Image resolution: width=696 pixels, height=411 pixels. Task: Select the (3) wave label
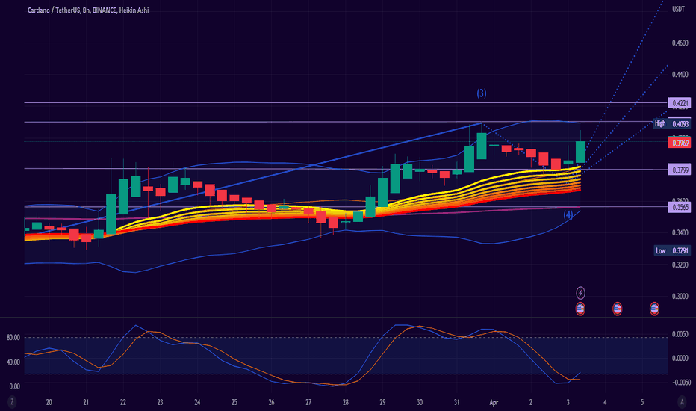(x=482, y=93)
